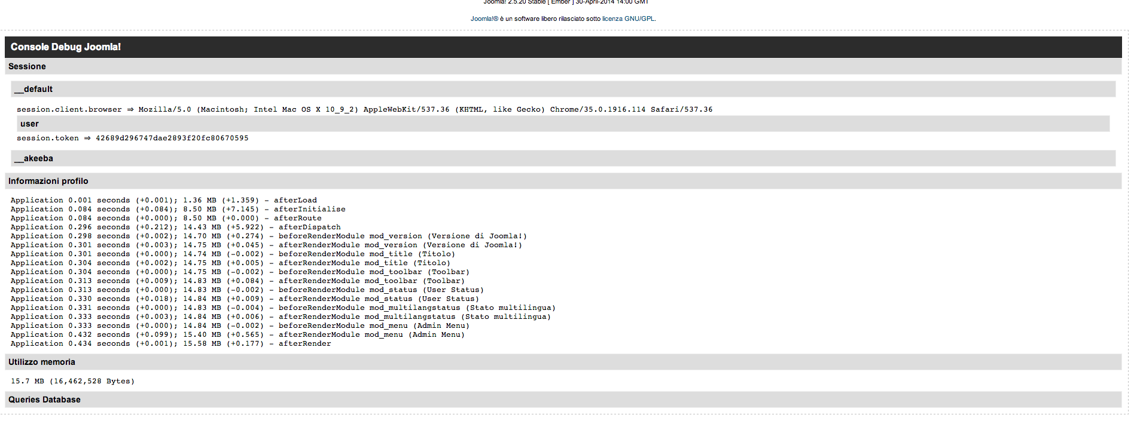
Task: Click the afterRender profile line
Action: (x=170, y=343)
